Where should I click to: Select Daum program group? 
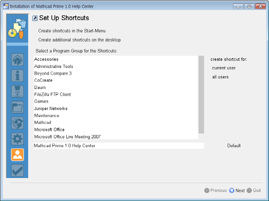(116, 87)
